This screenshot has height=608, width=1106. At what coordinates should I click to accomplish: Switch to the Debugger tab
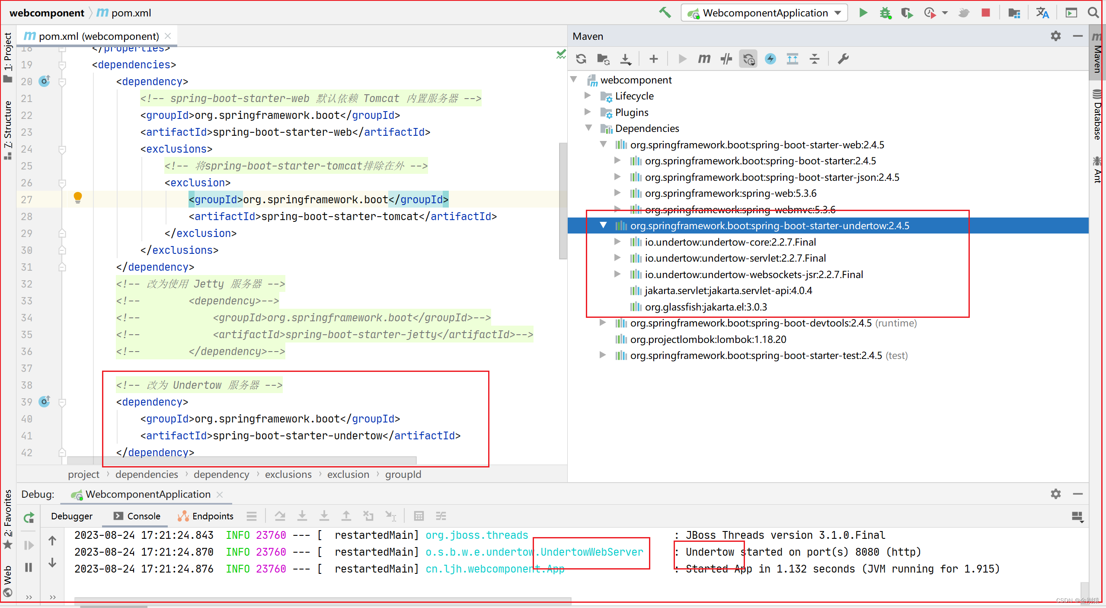coord(72,516)
